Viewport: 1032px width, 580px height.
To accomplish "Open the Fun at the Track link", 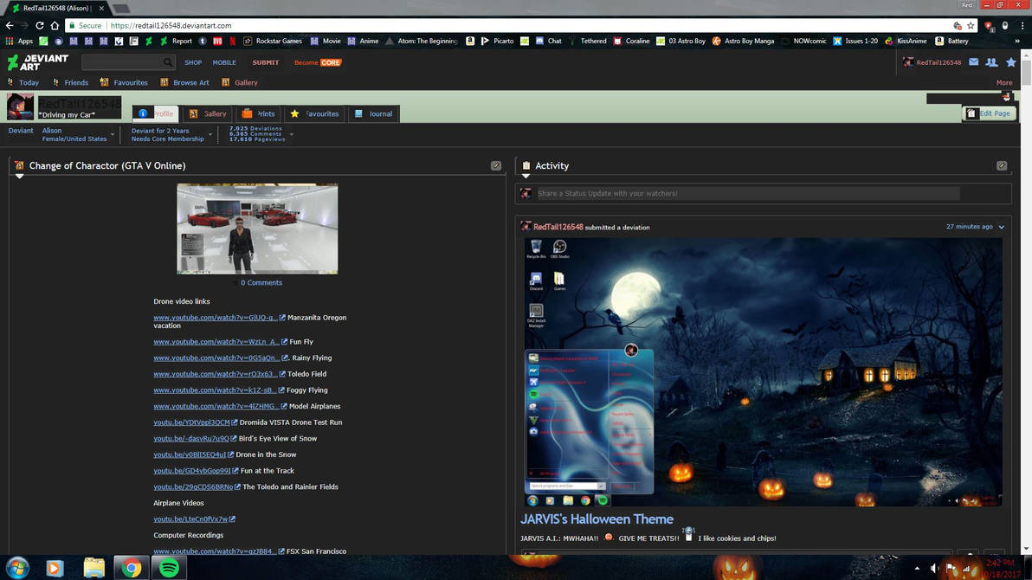I will (x=192, y=471).
